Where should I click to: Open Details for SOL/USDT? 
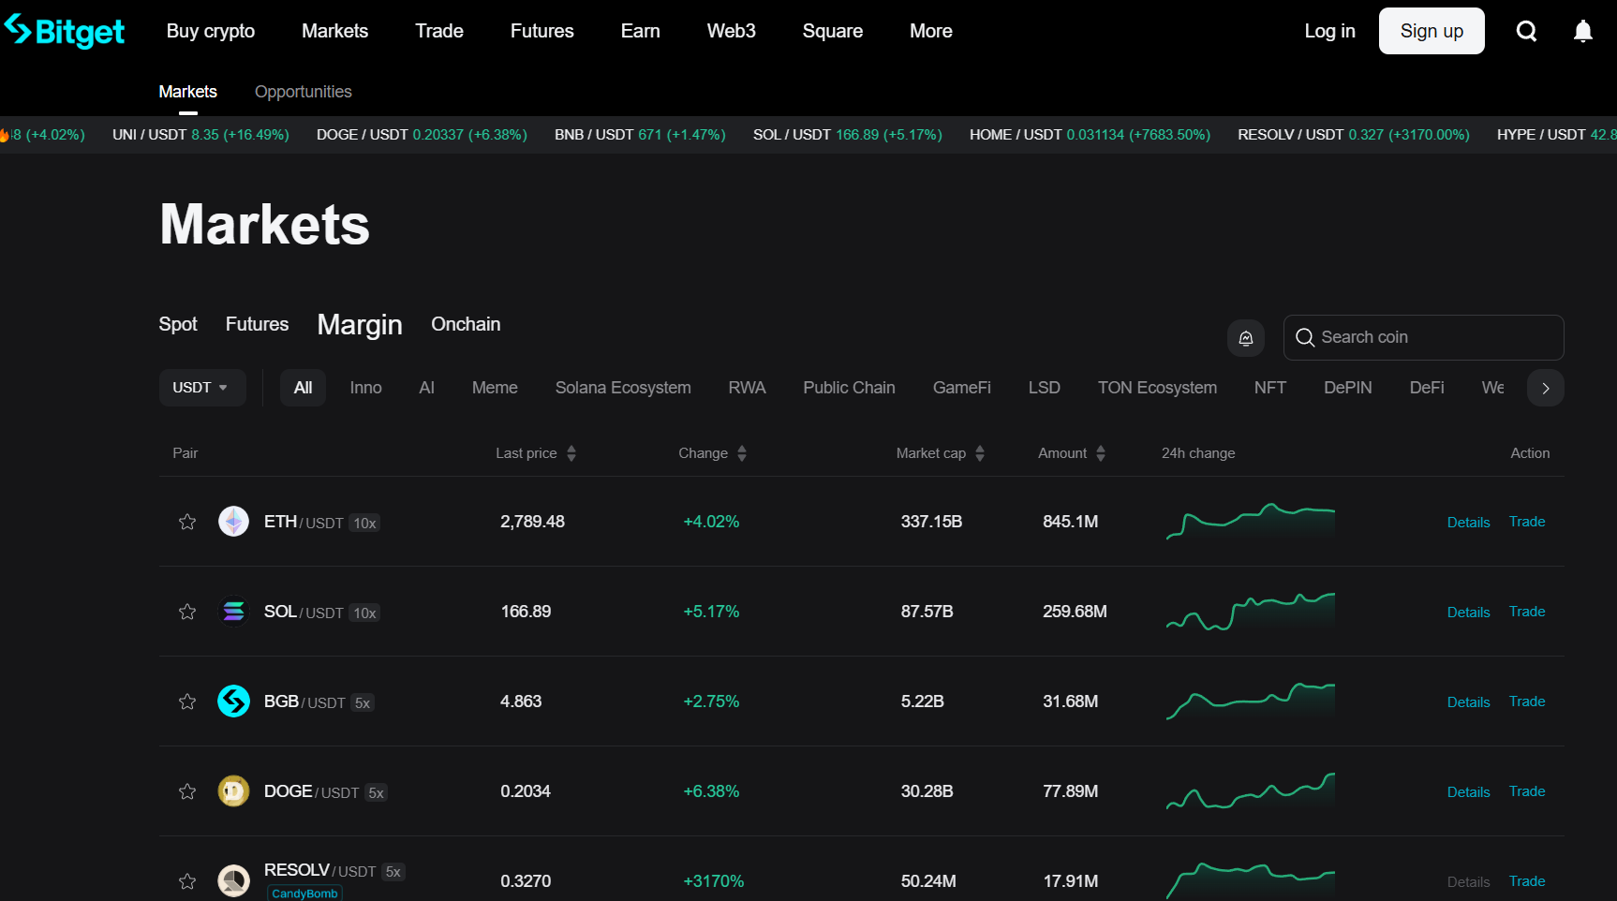coord(1468,613)
